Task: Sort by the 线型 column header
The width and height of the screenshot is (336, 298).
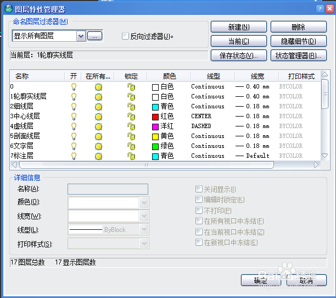Action: (x=213, y=76)
